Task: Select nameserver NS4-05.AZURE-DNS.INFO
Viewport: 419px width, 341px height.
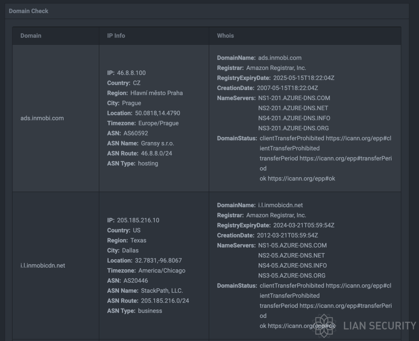Action: [293, 266]
